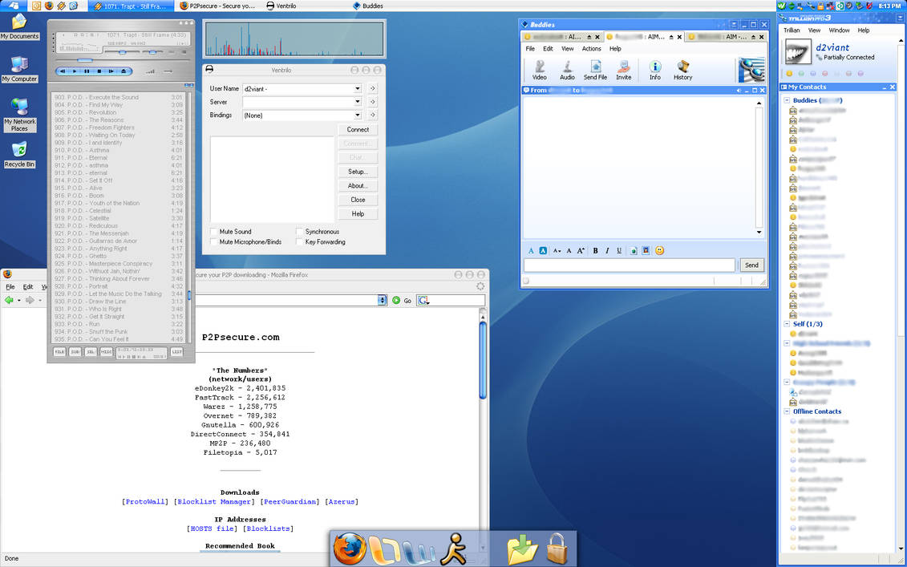Click the music player volume slider thumb
The width and height of the screenshot is (907, 567).
point(122,51)
